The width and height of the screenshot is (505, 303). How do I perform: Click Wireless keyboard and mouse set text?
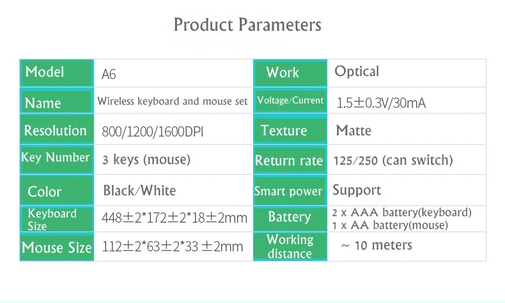point(173,101)
